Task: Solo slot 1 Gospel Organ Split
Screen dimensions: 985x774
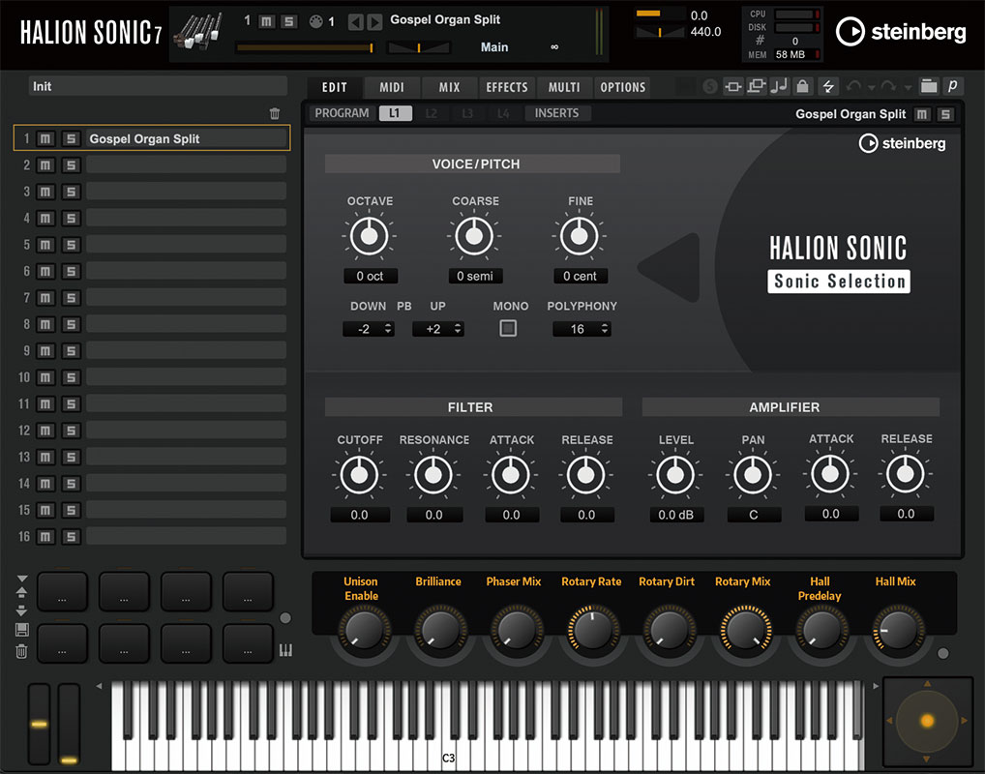Action: tap(71, 138)
